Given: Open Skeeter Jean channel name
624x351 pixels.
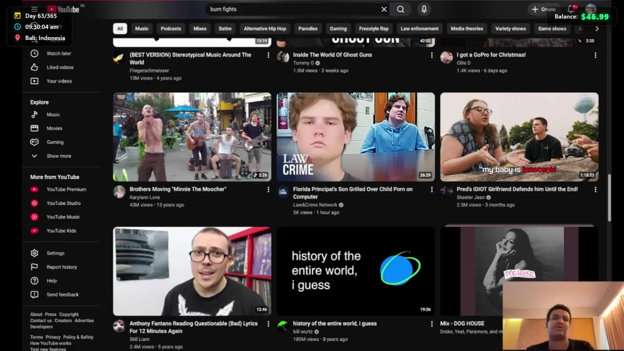Looking at the screenshot, I should point(470,197).
